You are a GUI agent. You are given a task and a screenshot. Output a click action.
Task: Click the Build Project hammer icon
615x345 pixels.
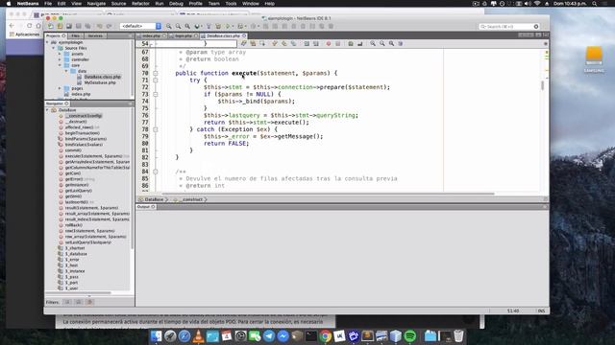[209, 26]
